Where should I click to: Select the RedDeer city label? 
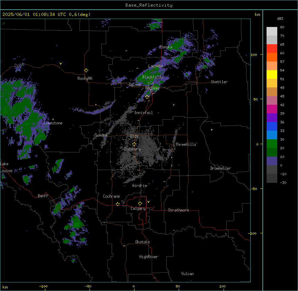click(x=152, y=88)
